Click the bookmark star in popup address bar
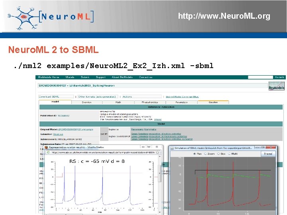 click(157, 152)
